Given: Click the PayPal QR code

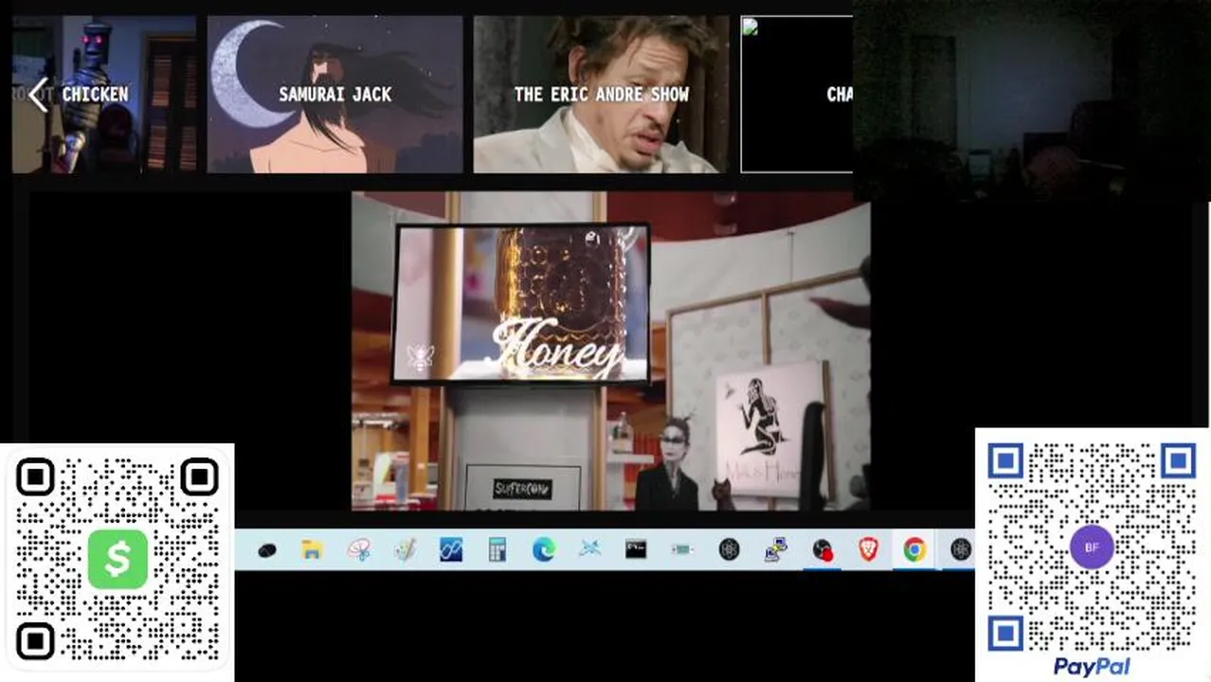Looking at the screenshot, I should 1092,548.
